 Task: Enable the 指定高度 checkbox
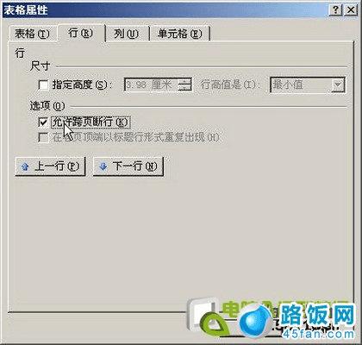43,85
